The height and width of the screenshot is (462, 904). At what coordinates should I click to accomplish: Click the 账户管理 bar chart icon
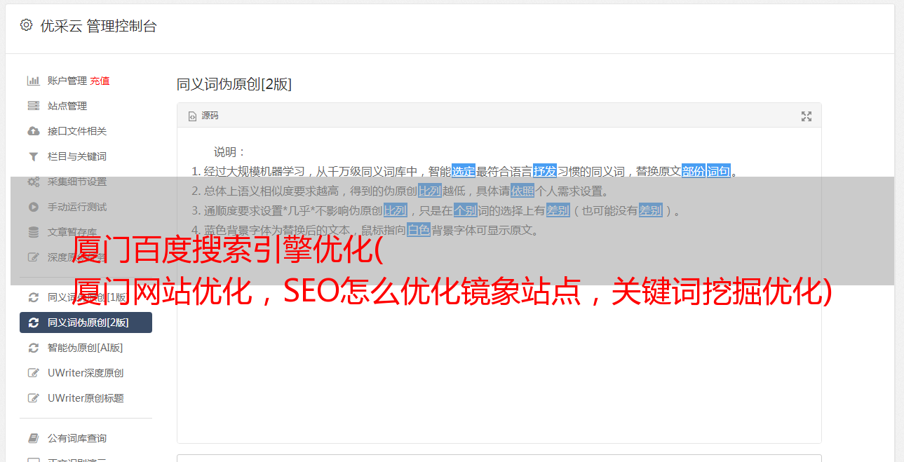click(x=33, y=81)
